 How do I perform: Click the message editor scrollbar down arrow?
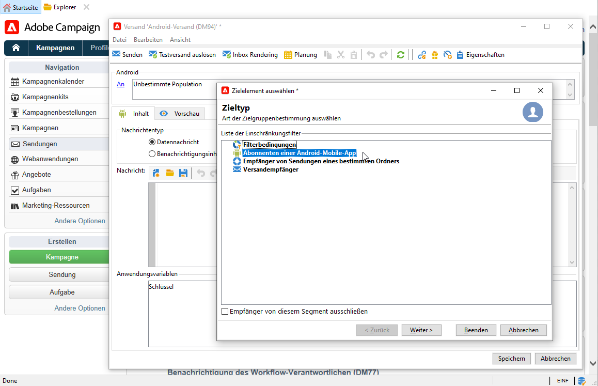tap(572, 263)
